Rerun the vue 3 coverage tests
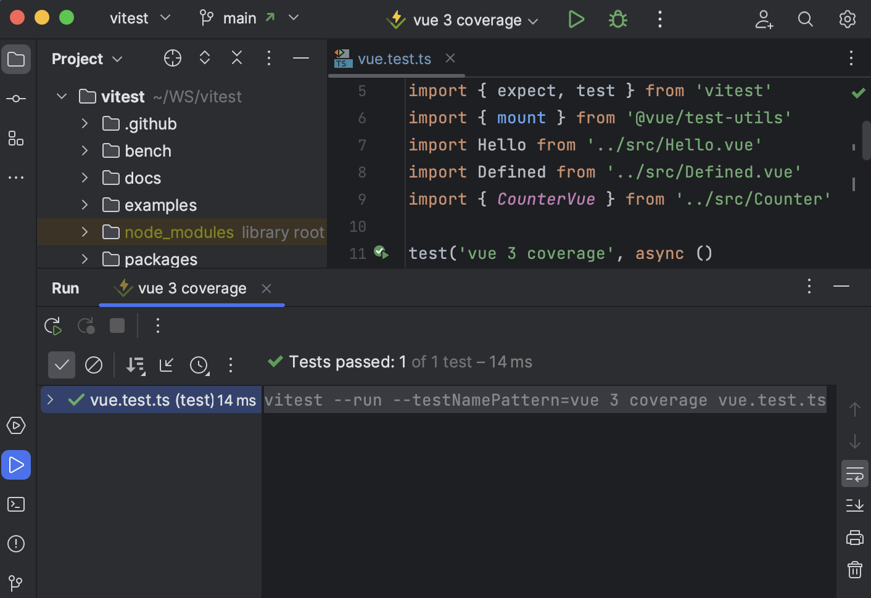 (x=52, y=326)
